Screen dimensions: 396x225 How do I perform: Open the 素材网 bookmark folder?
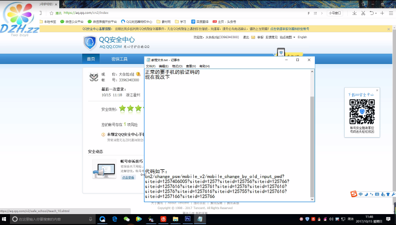[x=164, y=22]
